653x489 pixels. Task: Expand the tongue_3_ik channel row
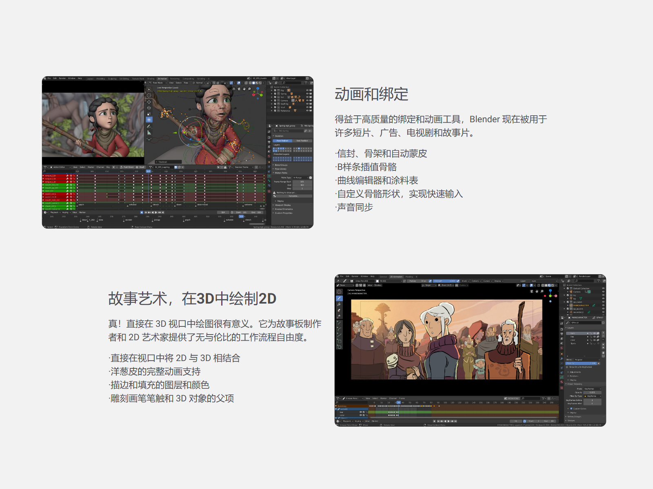point(43,176)
